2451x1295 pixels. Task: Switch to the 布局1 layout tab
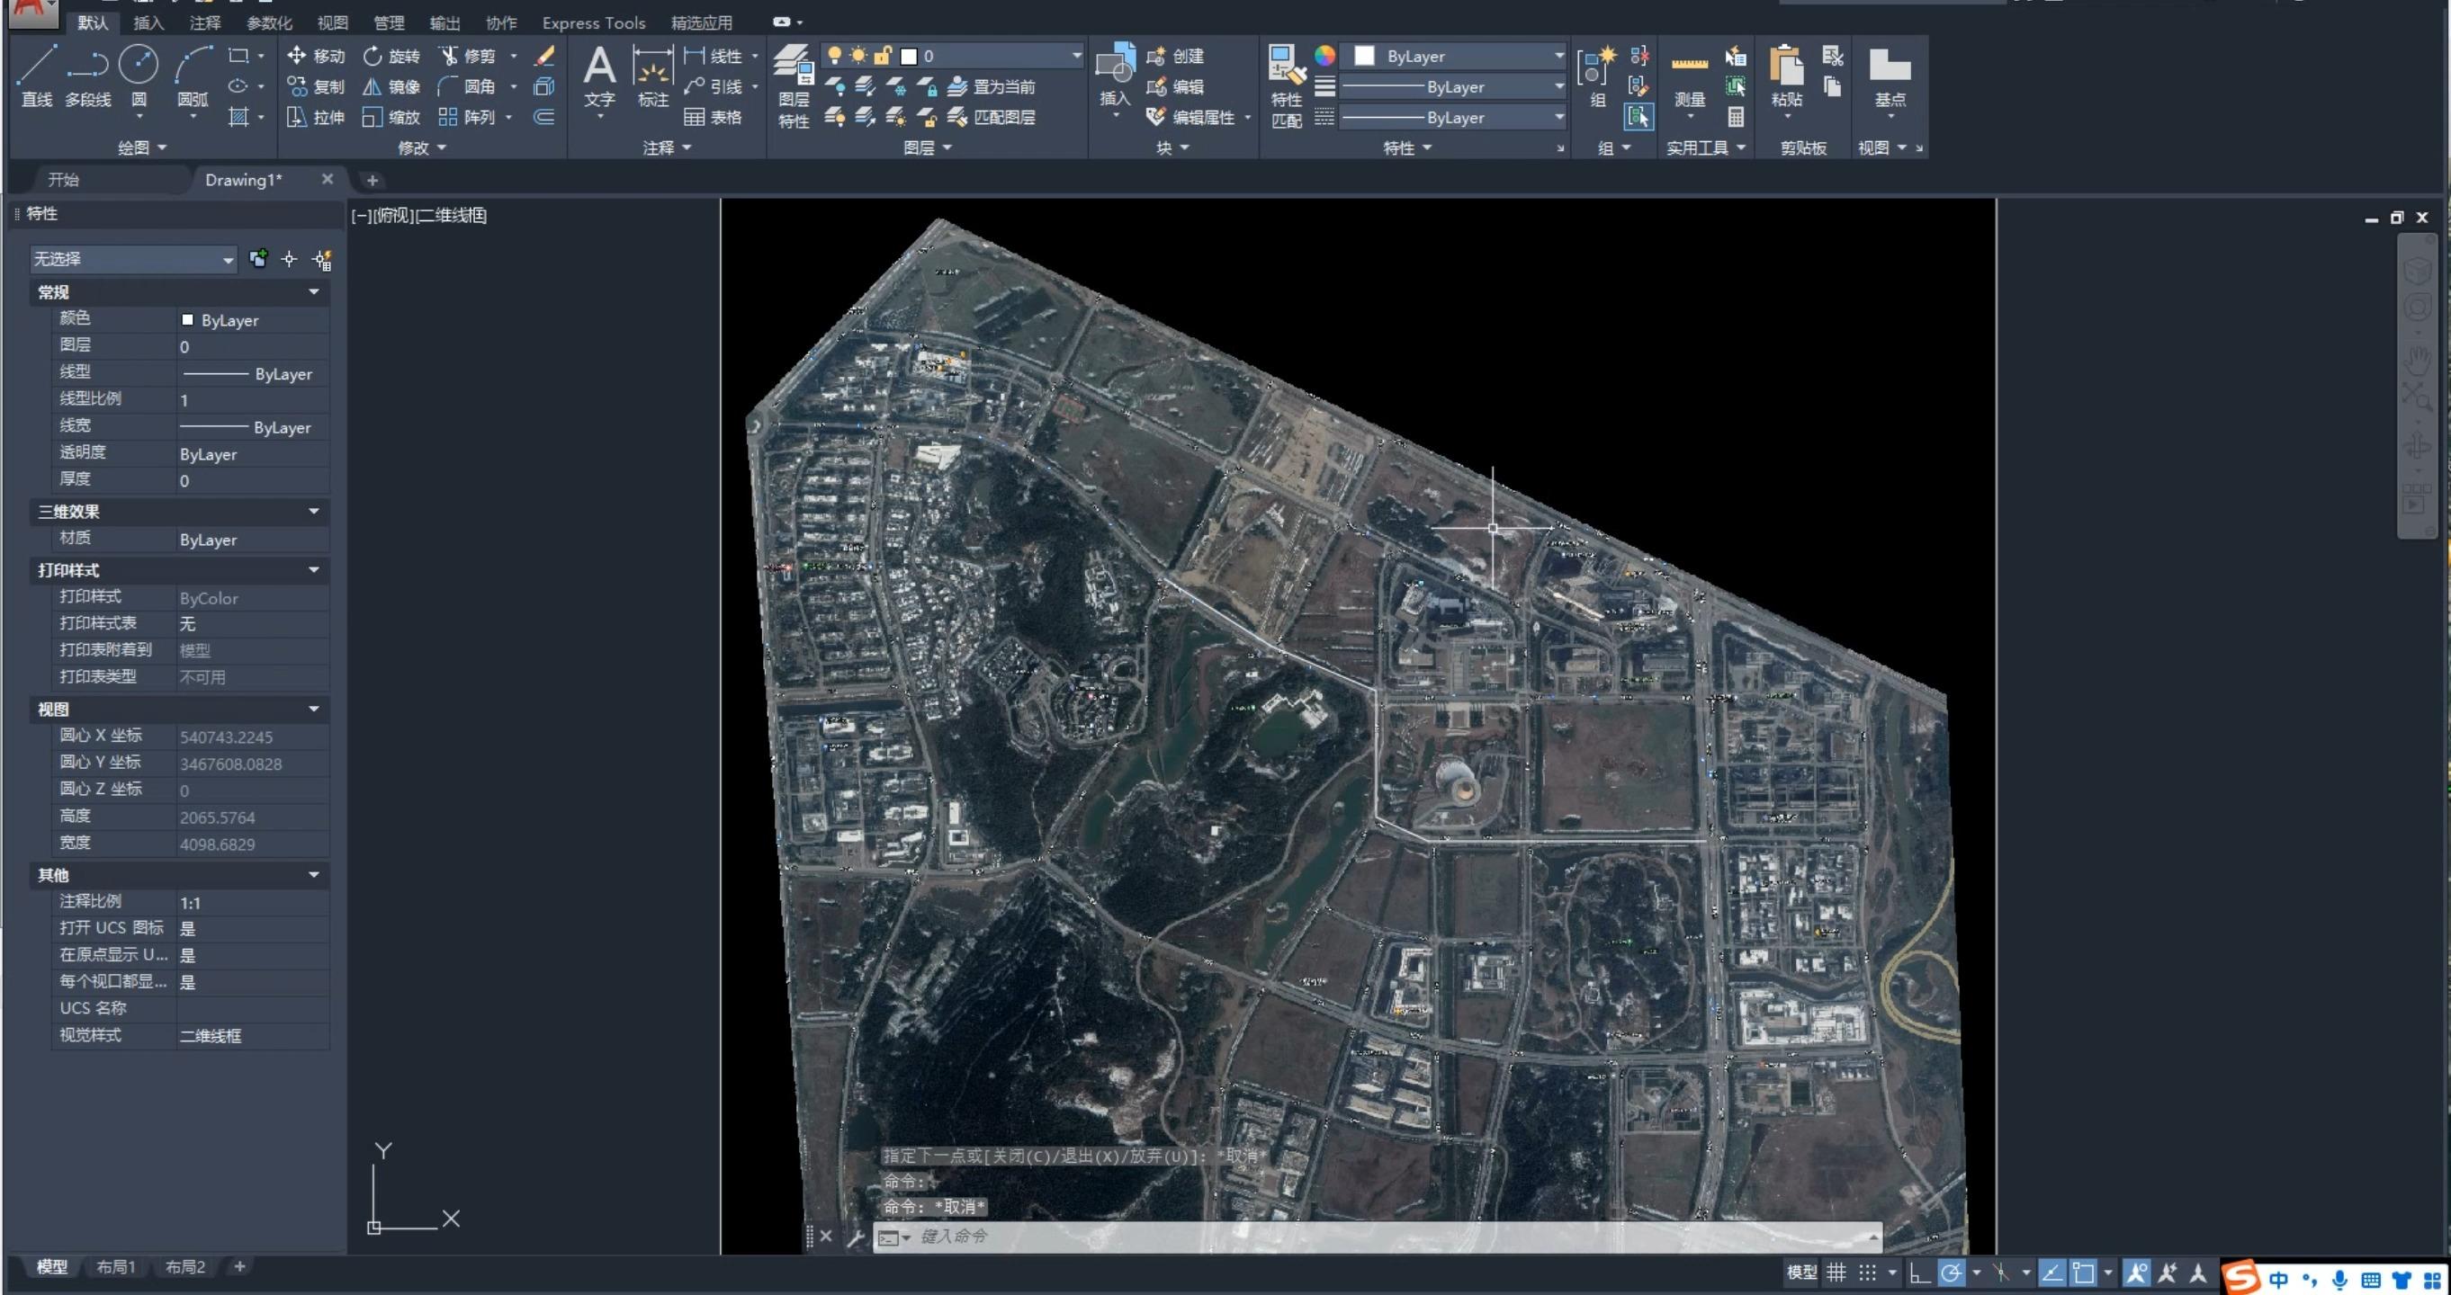click(x=116, y=1266)
